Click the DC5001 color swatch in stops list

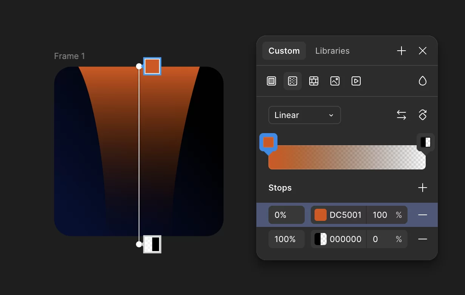click(x=321, y=215)
